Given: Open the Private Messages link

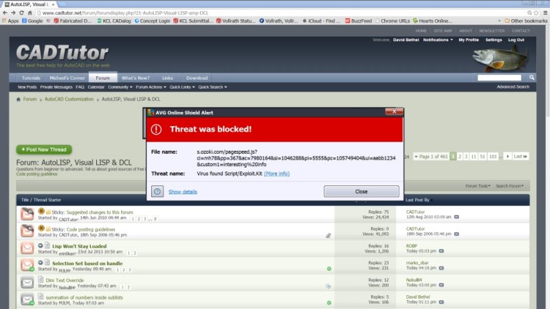Looking at the screenshot, I should point(56,87).
